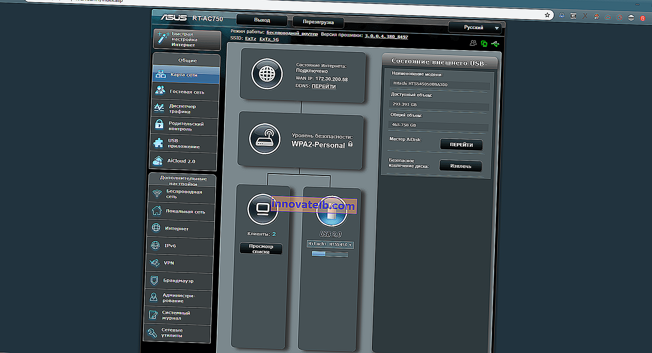Open Системный журнал menu item
This screenshot has height=353, width=652.
(177, 315)
